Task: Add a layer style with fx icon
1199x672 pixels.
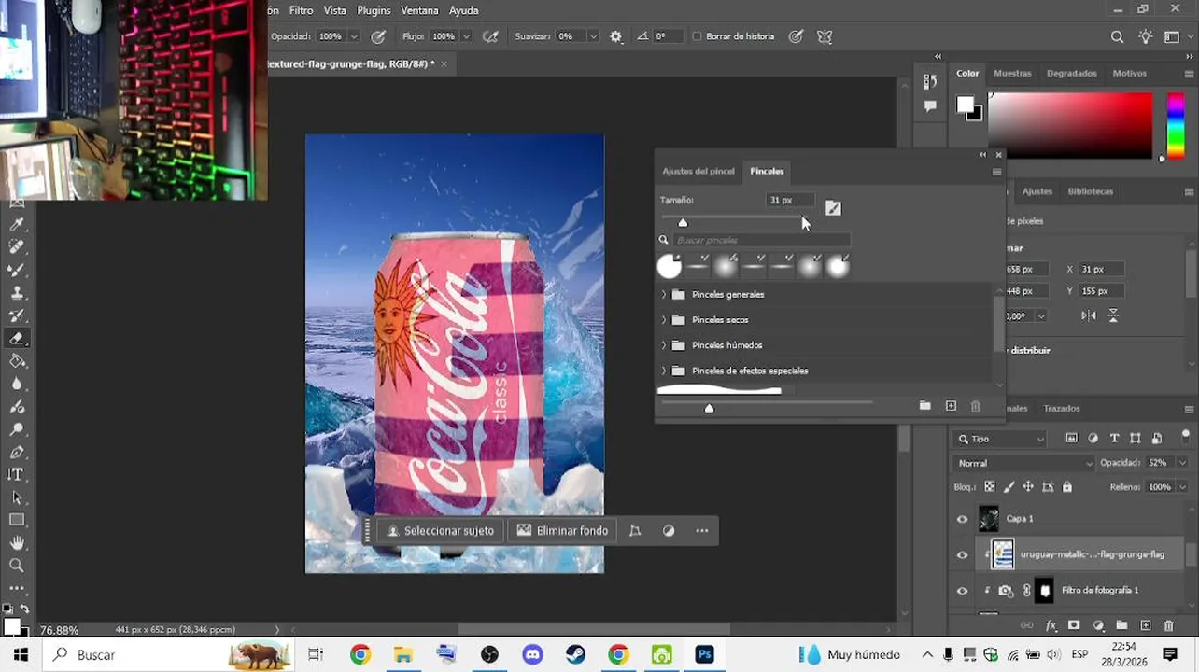Action: click(1051, 625)
